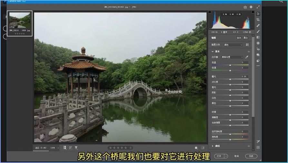Click the 饱和度 saturation slider handle
The width and height of the screenshot is (288, 163).
[230, 140]
